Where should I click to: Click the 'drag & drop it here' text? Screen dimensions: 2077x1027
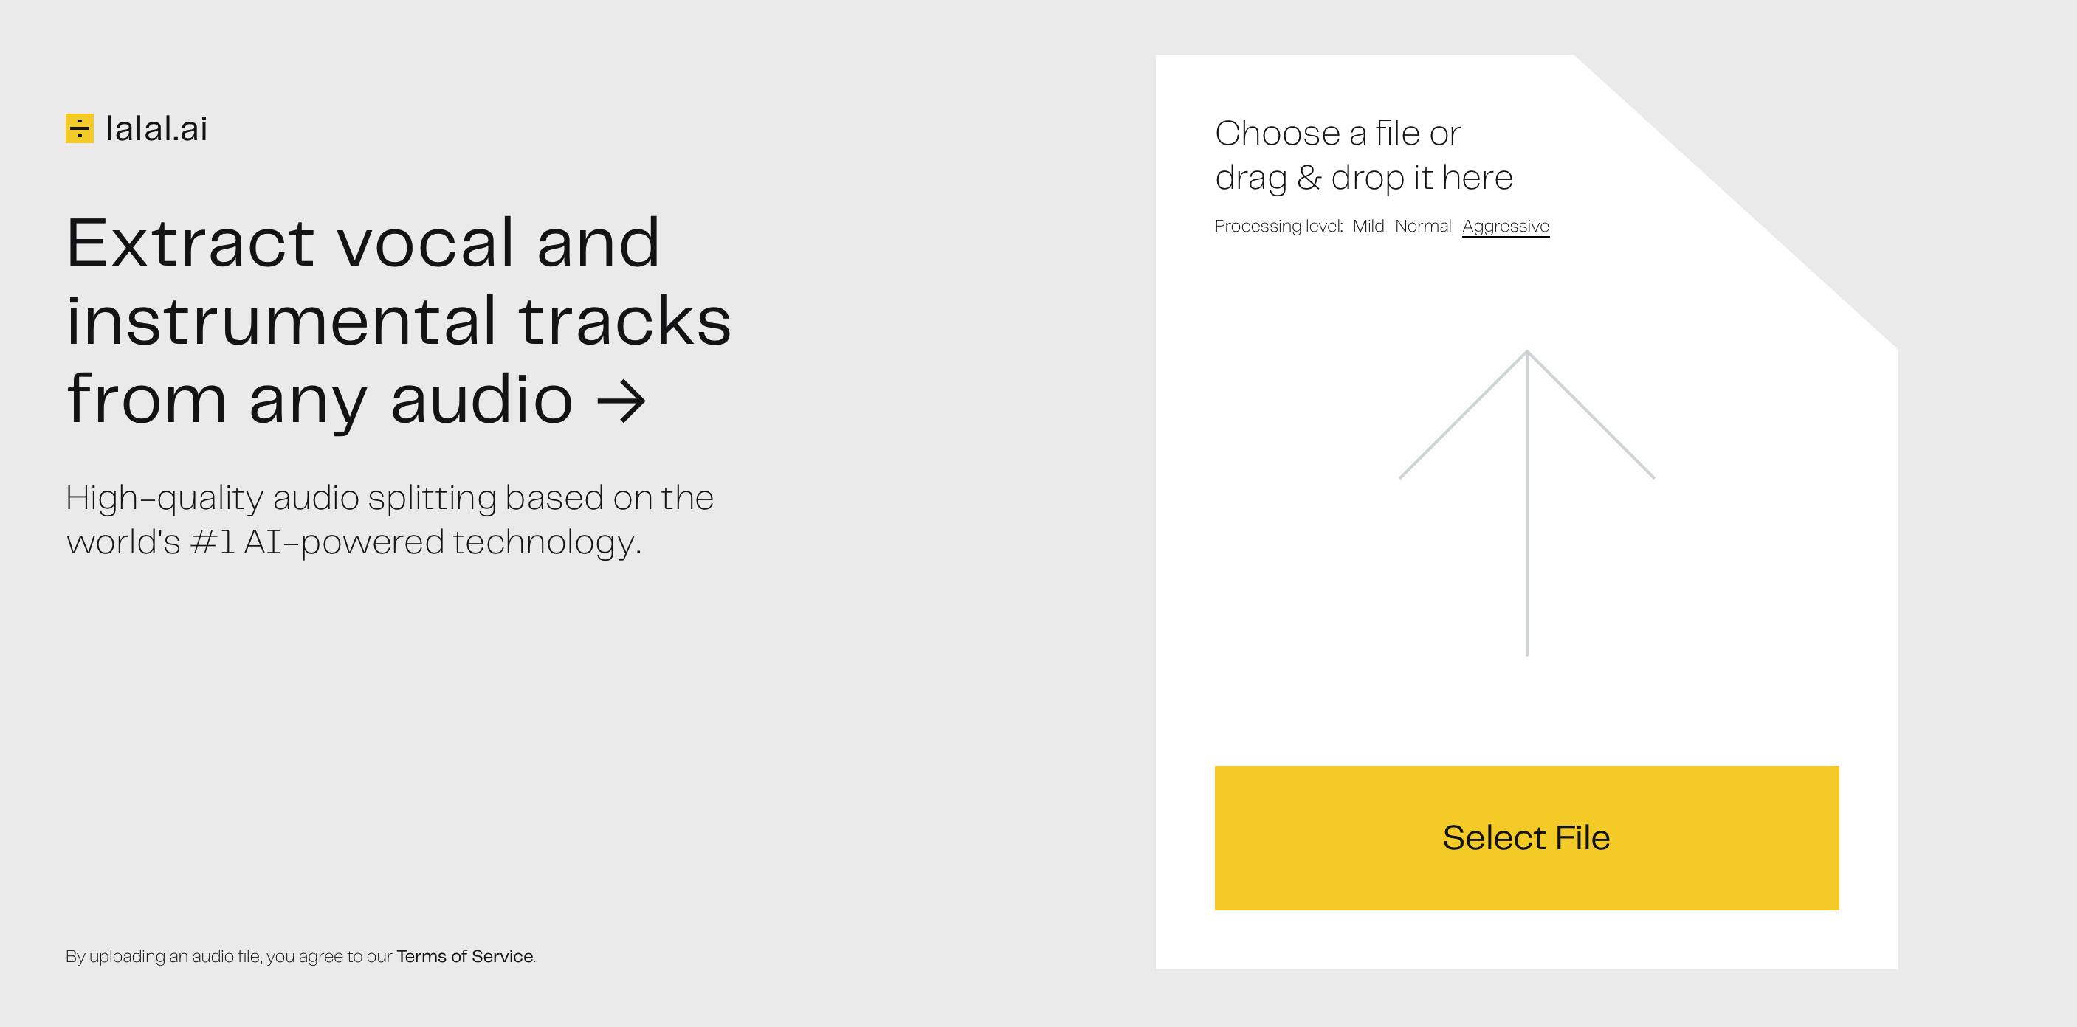click(1363, 178)
